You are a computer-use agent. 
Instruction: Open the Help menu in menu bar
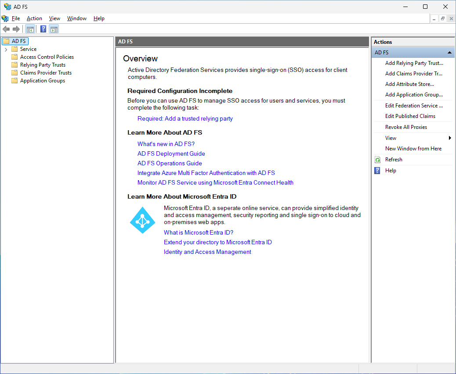click(x=99, y=18)
